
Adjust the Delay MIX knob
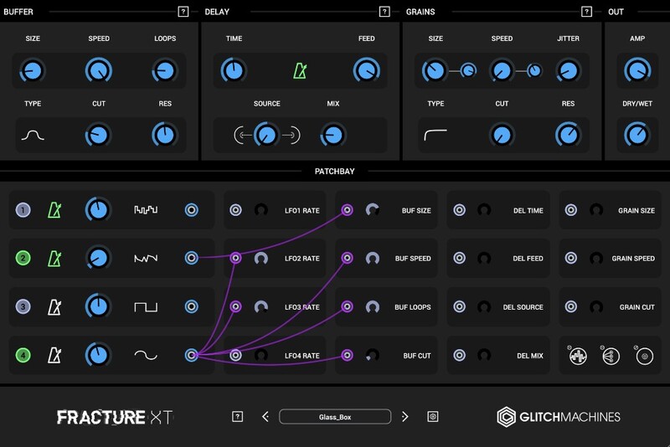[332, 135]
